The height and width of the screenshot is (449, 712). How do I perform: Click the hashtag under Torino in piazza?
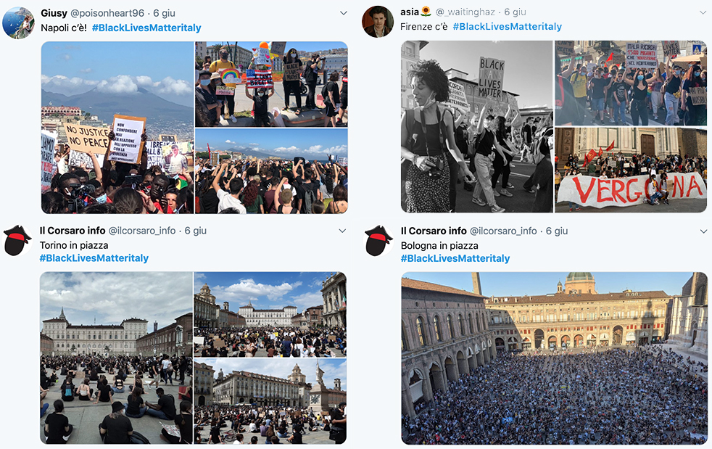click(94, 258)
